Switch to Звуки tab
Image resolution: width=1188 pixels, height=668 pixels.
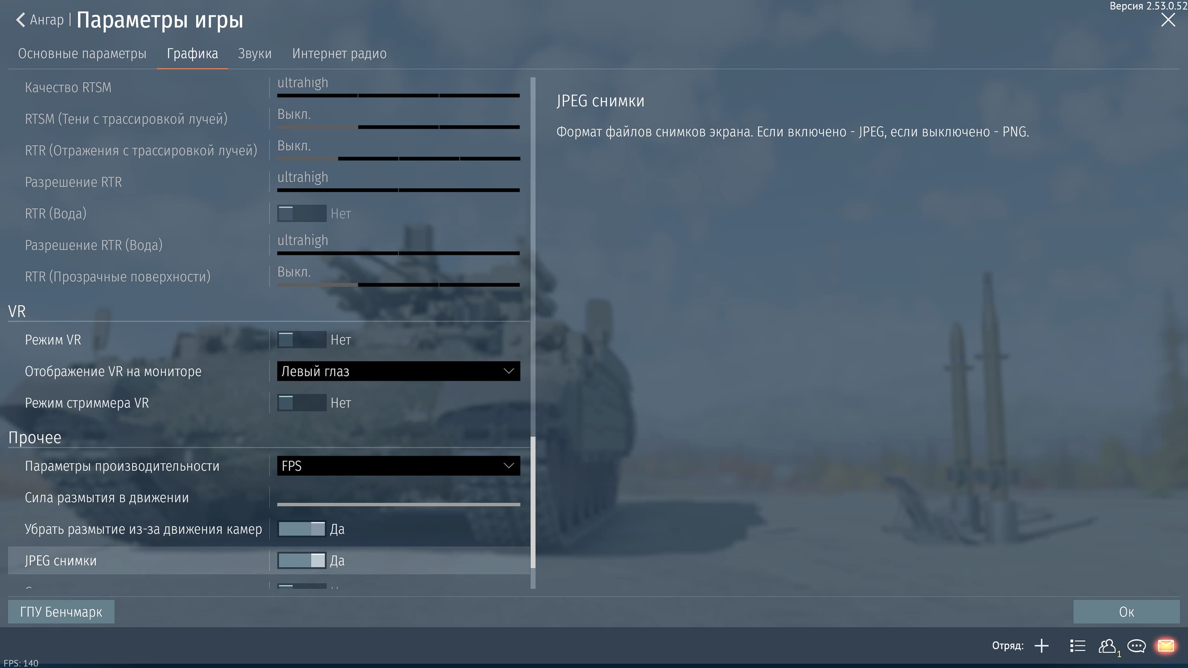[x=255, y=54]
